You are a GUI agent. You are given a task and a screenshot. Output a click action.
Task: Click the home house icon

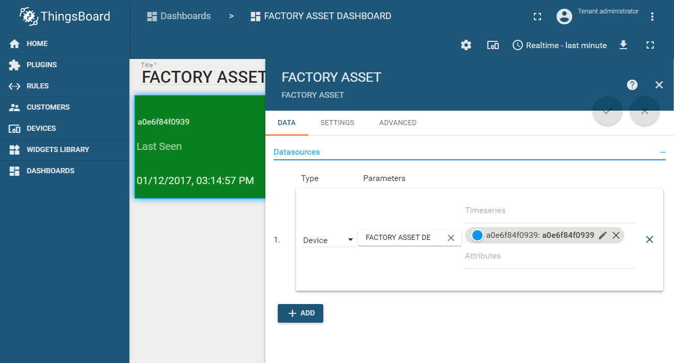point(14,44)
